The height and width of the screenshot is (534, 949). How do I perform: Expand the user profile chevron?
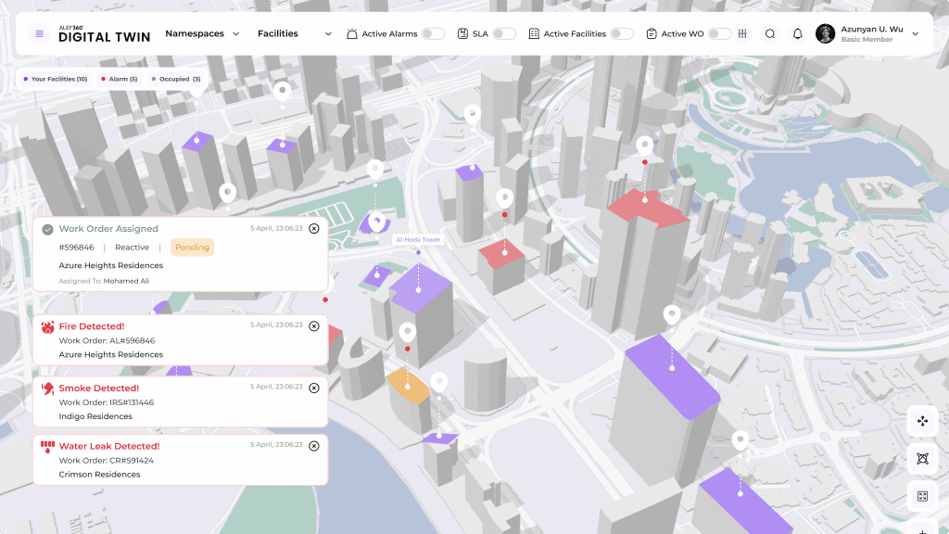click(916, 34)
